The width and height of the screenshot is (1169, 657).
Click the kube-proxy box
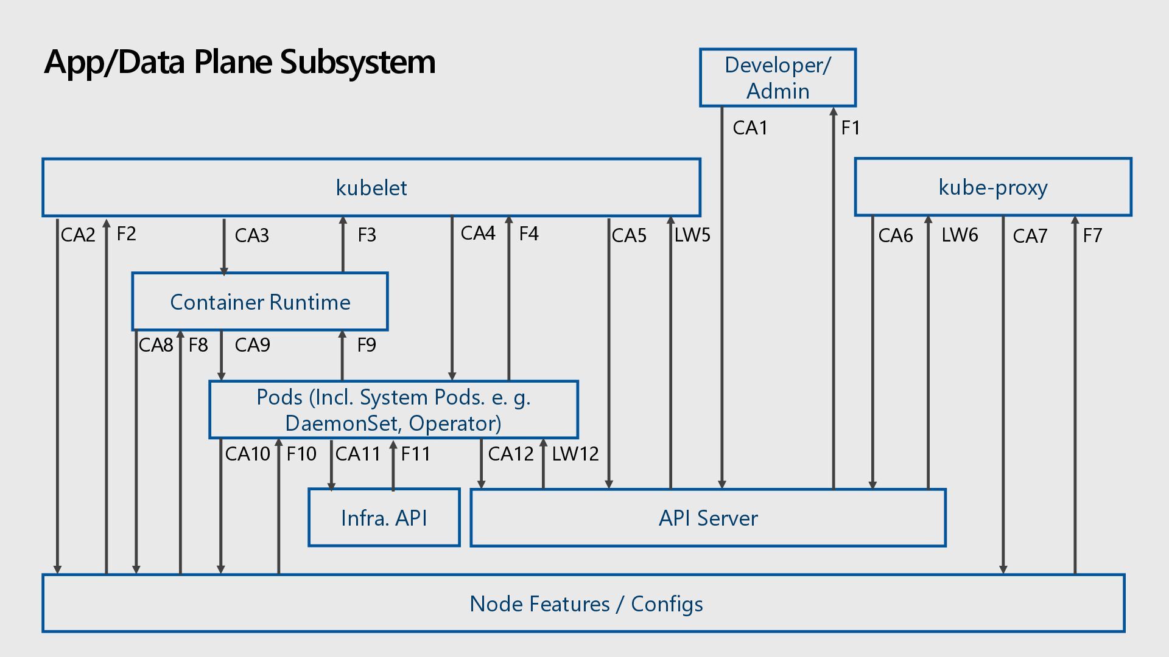click(x=993, y=187)
